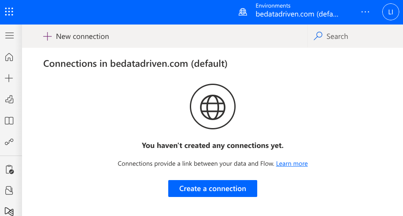Open Templates puzzle-piece icon in sidebar
403x216 pixels.
[x=9, y=99]
